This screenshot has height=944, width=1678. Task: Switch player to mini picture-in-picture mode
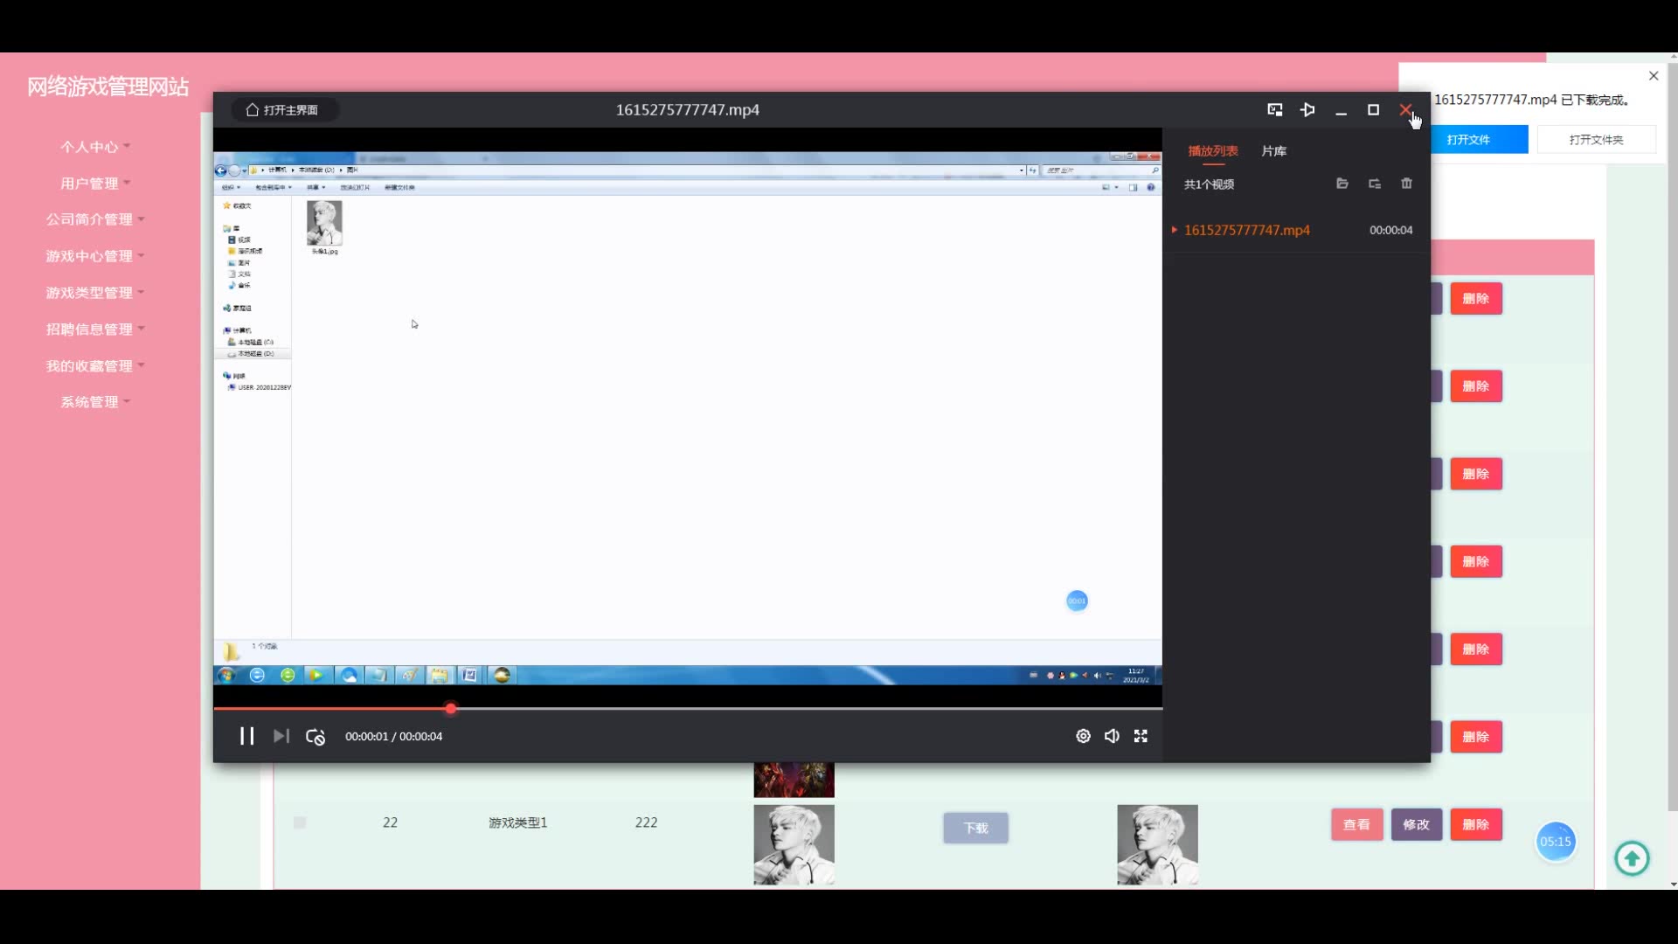coord(1274,110)
